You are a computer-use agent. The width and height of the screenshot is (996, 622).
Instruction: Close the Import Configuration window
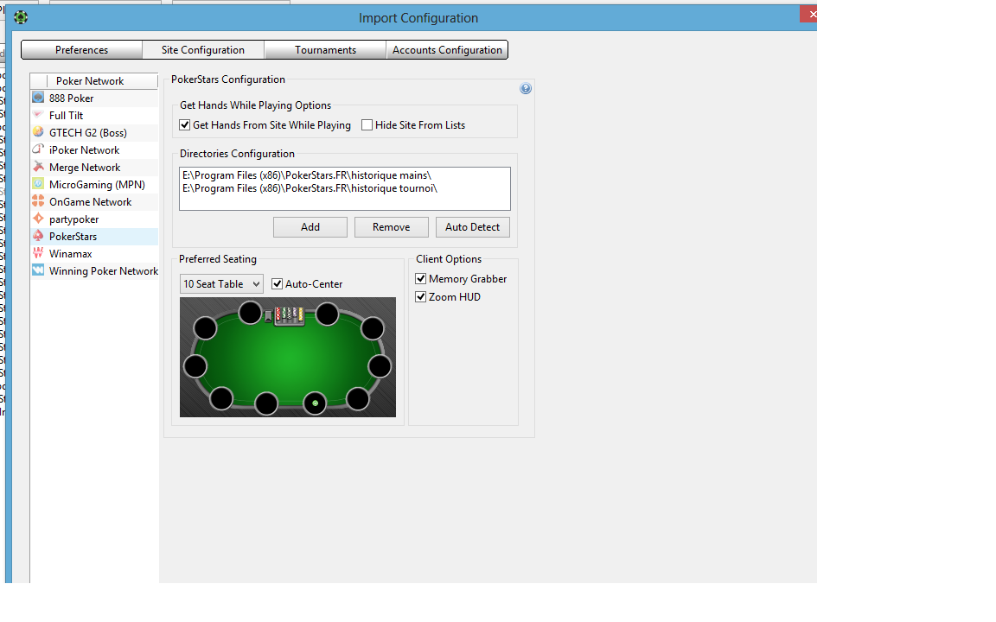pyautogui.click(x=808, y=13)
